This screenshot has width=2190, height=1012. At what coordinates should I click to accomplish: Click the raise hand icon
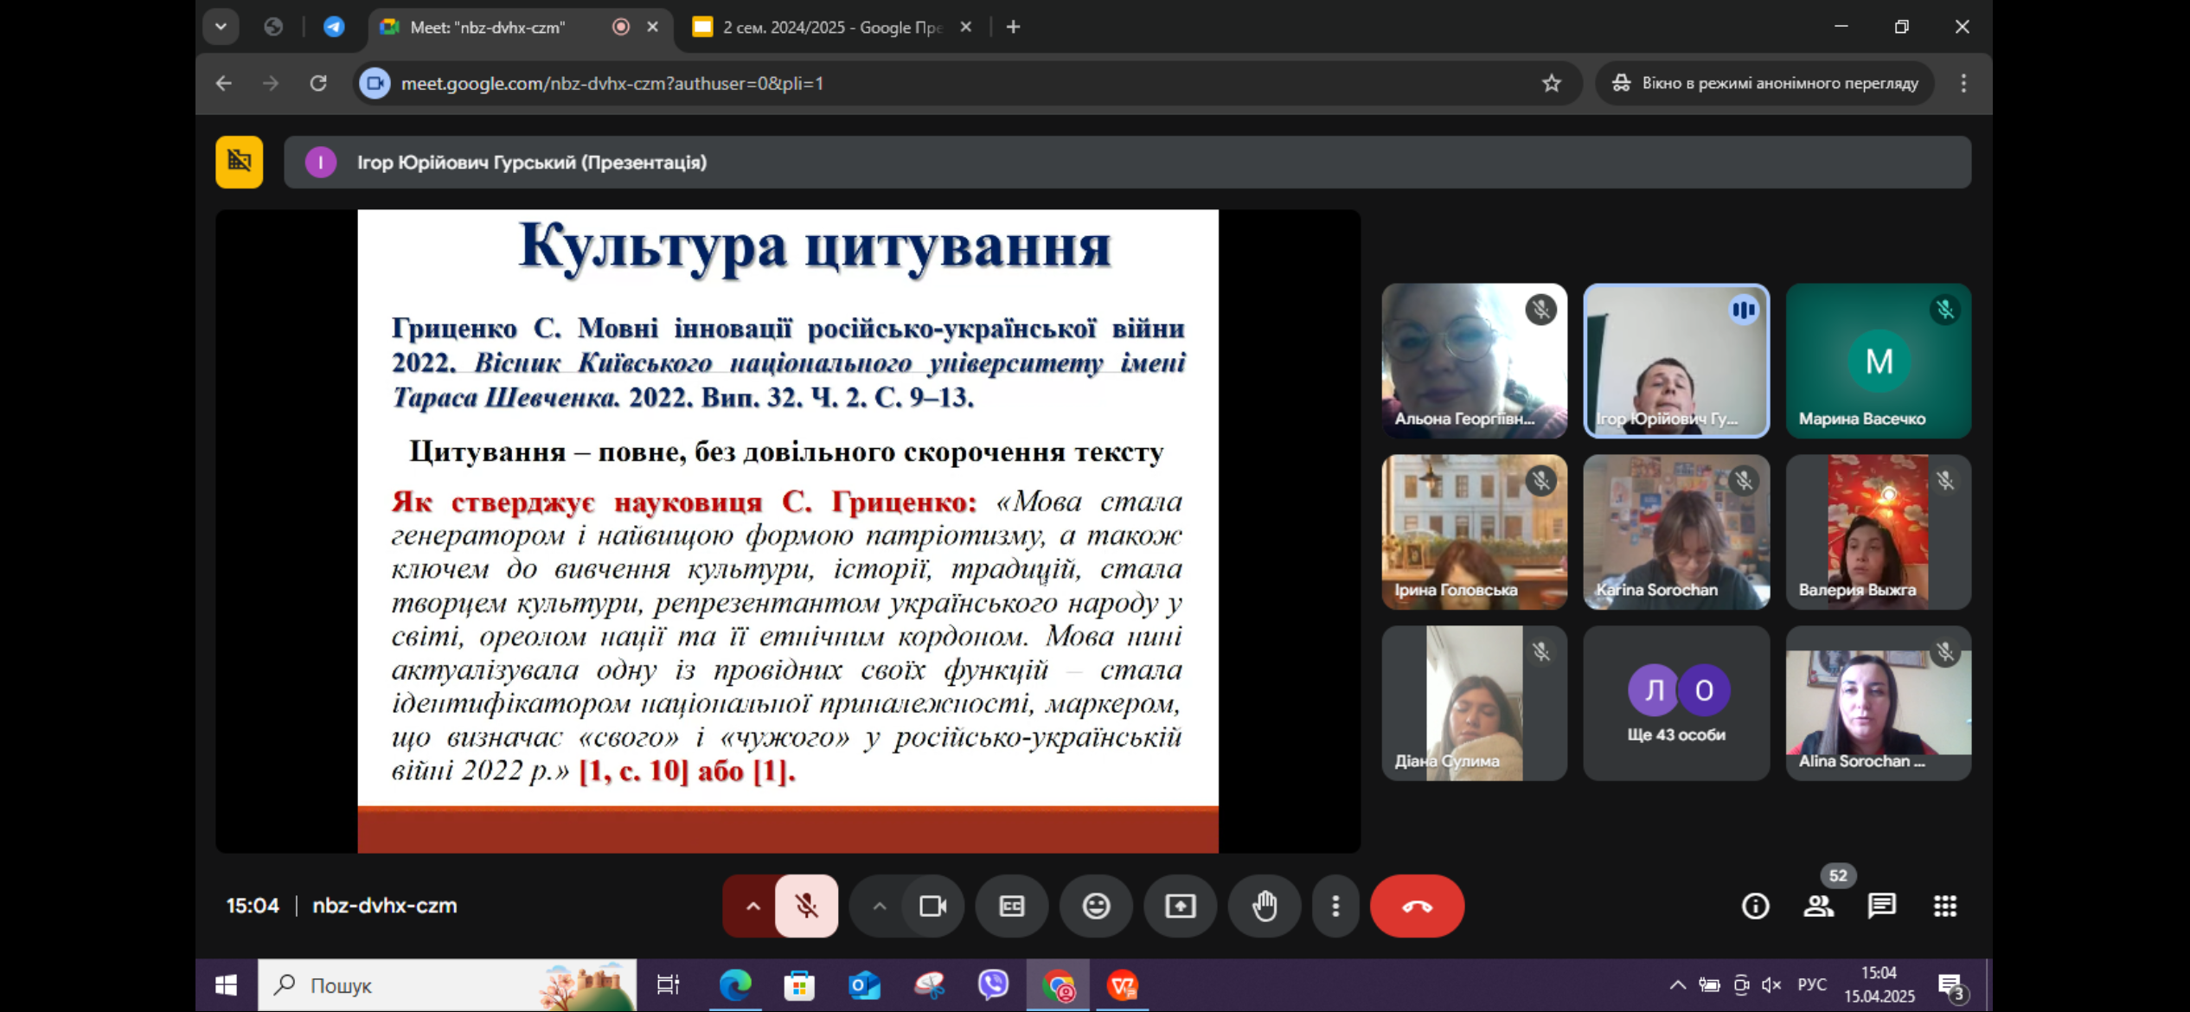pos(1265,906)
